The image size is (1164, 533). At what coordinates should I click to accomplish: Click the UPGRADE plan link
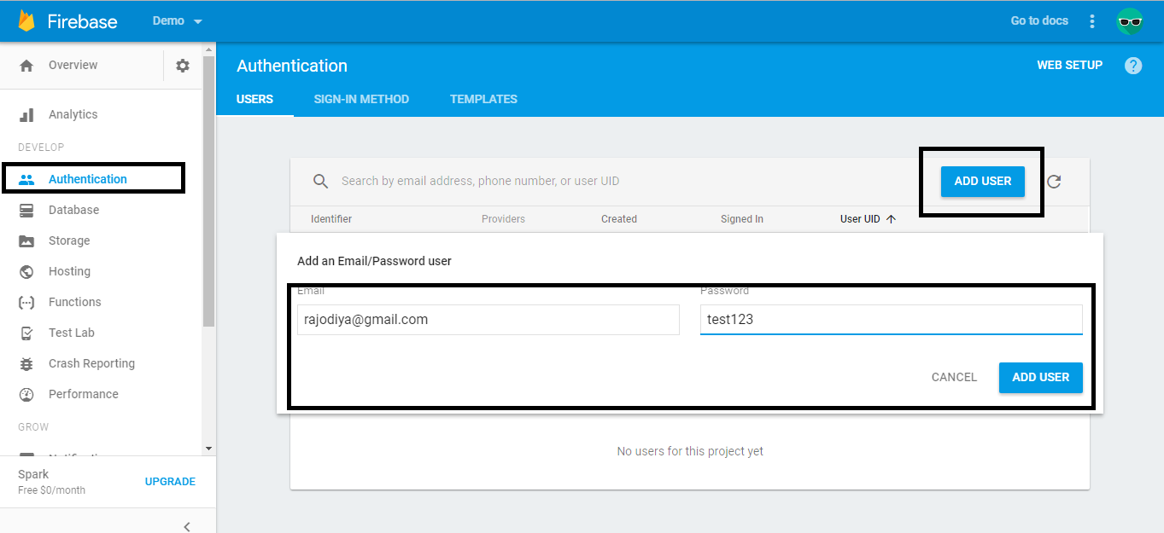click(170, 482)
